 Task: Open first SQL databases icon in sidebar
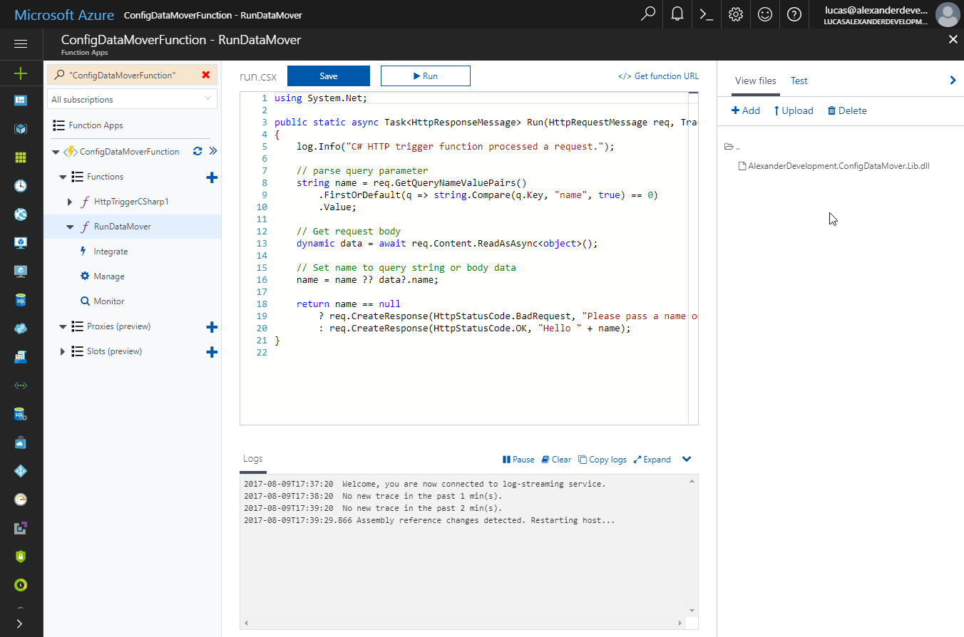21,300
